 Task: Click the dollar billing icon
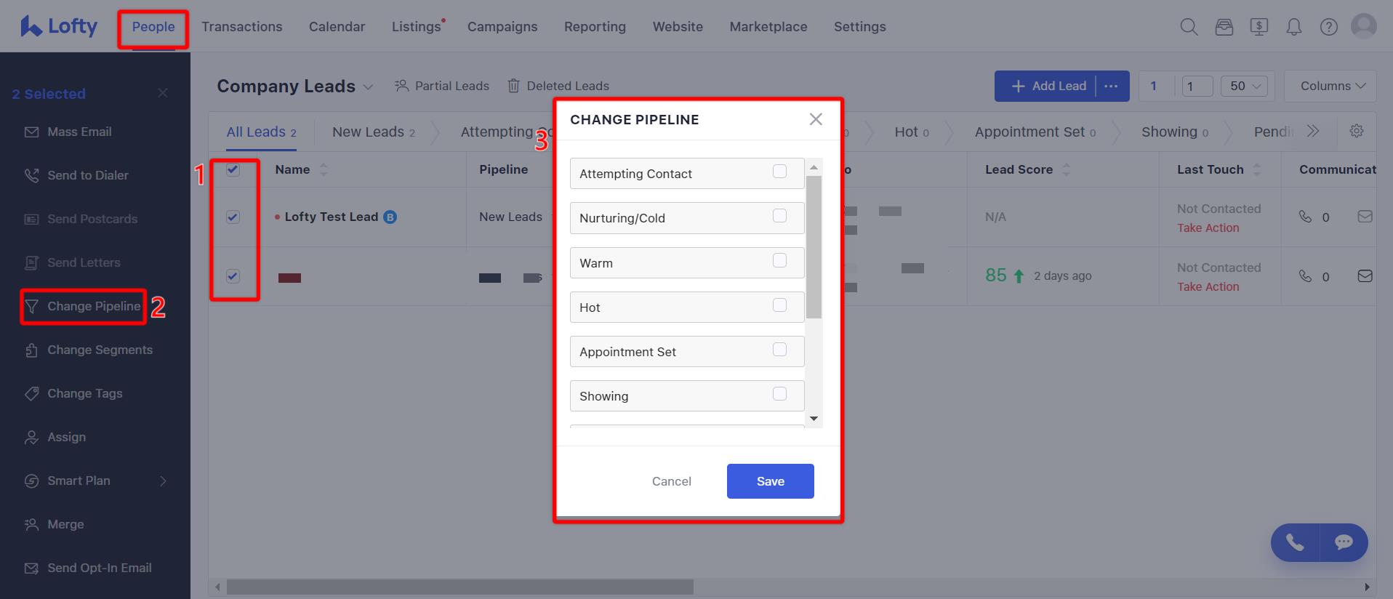tap(1259, 27)
